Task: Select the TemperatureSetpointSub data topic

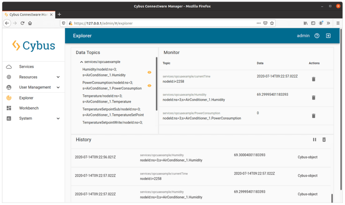Action: point(113,112)
